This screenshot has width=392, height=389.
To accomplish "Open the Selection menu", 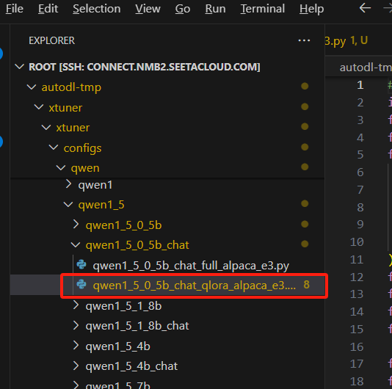I will point(97,9).
